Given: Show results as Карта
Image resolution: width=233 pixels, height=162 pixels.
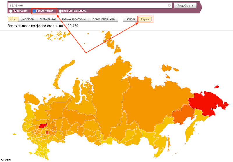Looking at the screenshot, I should 145,19.
